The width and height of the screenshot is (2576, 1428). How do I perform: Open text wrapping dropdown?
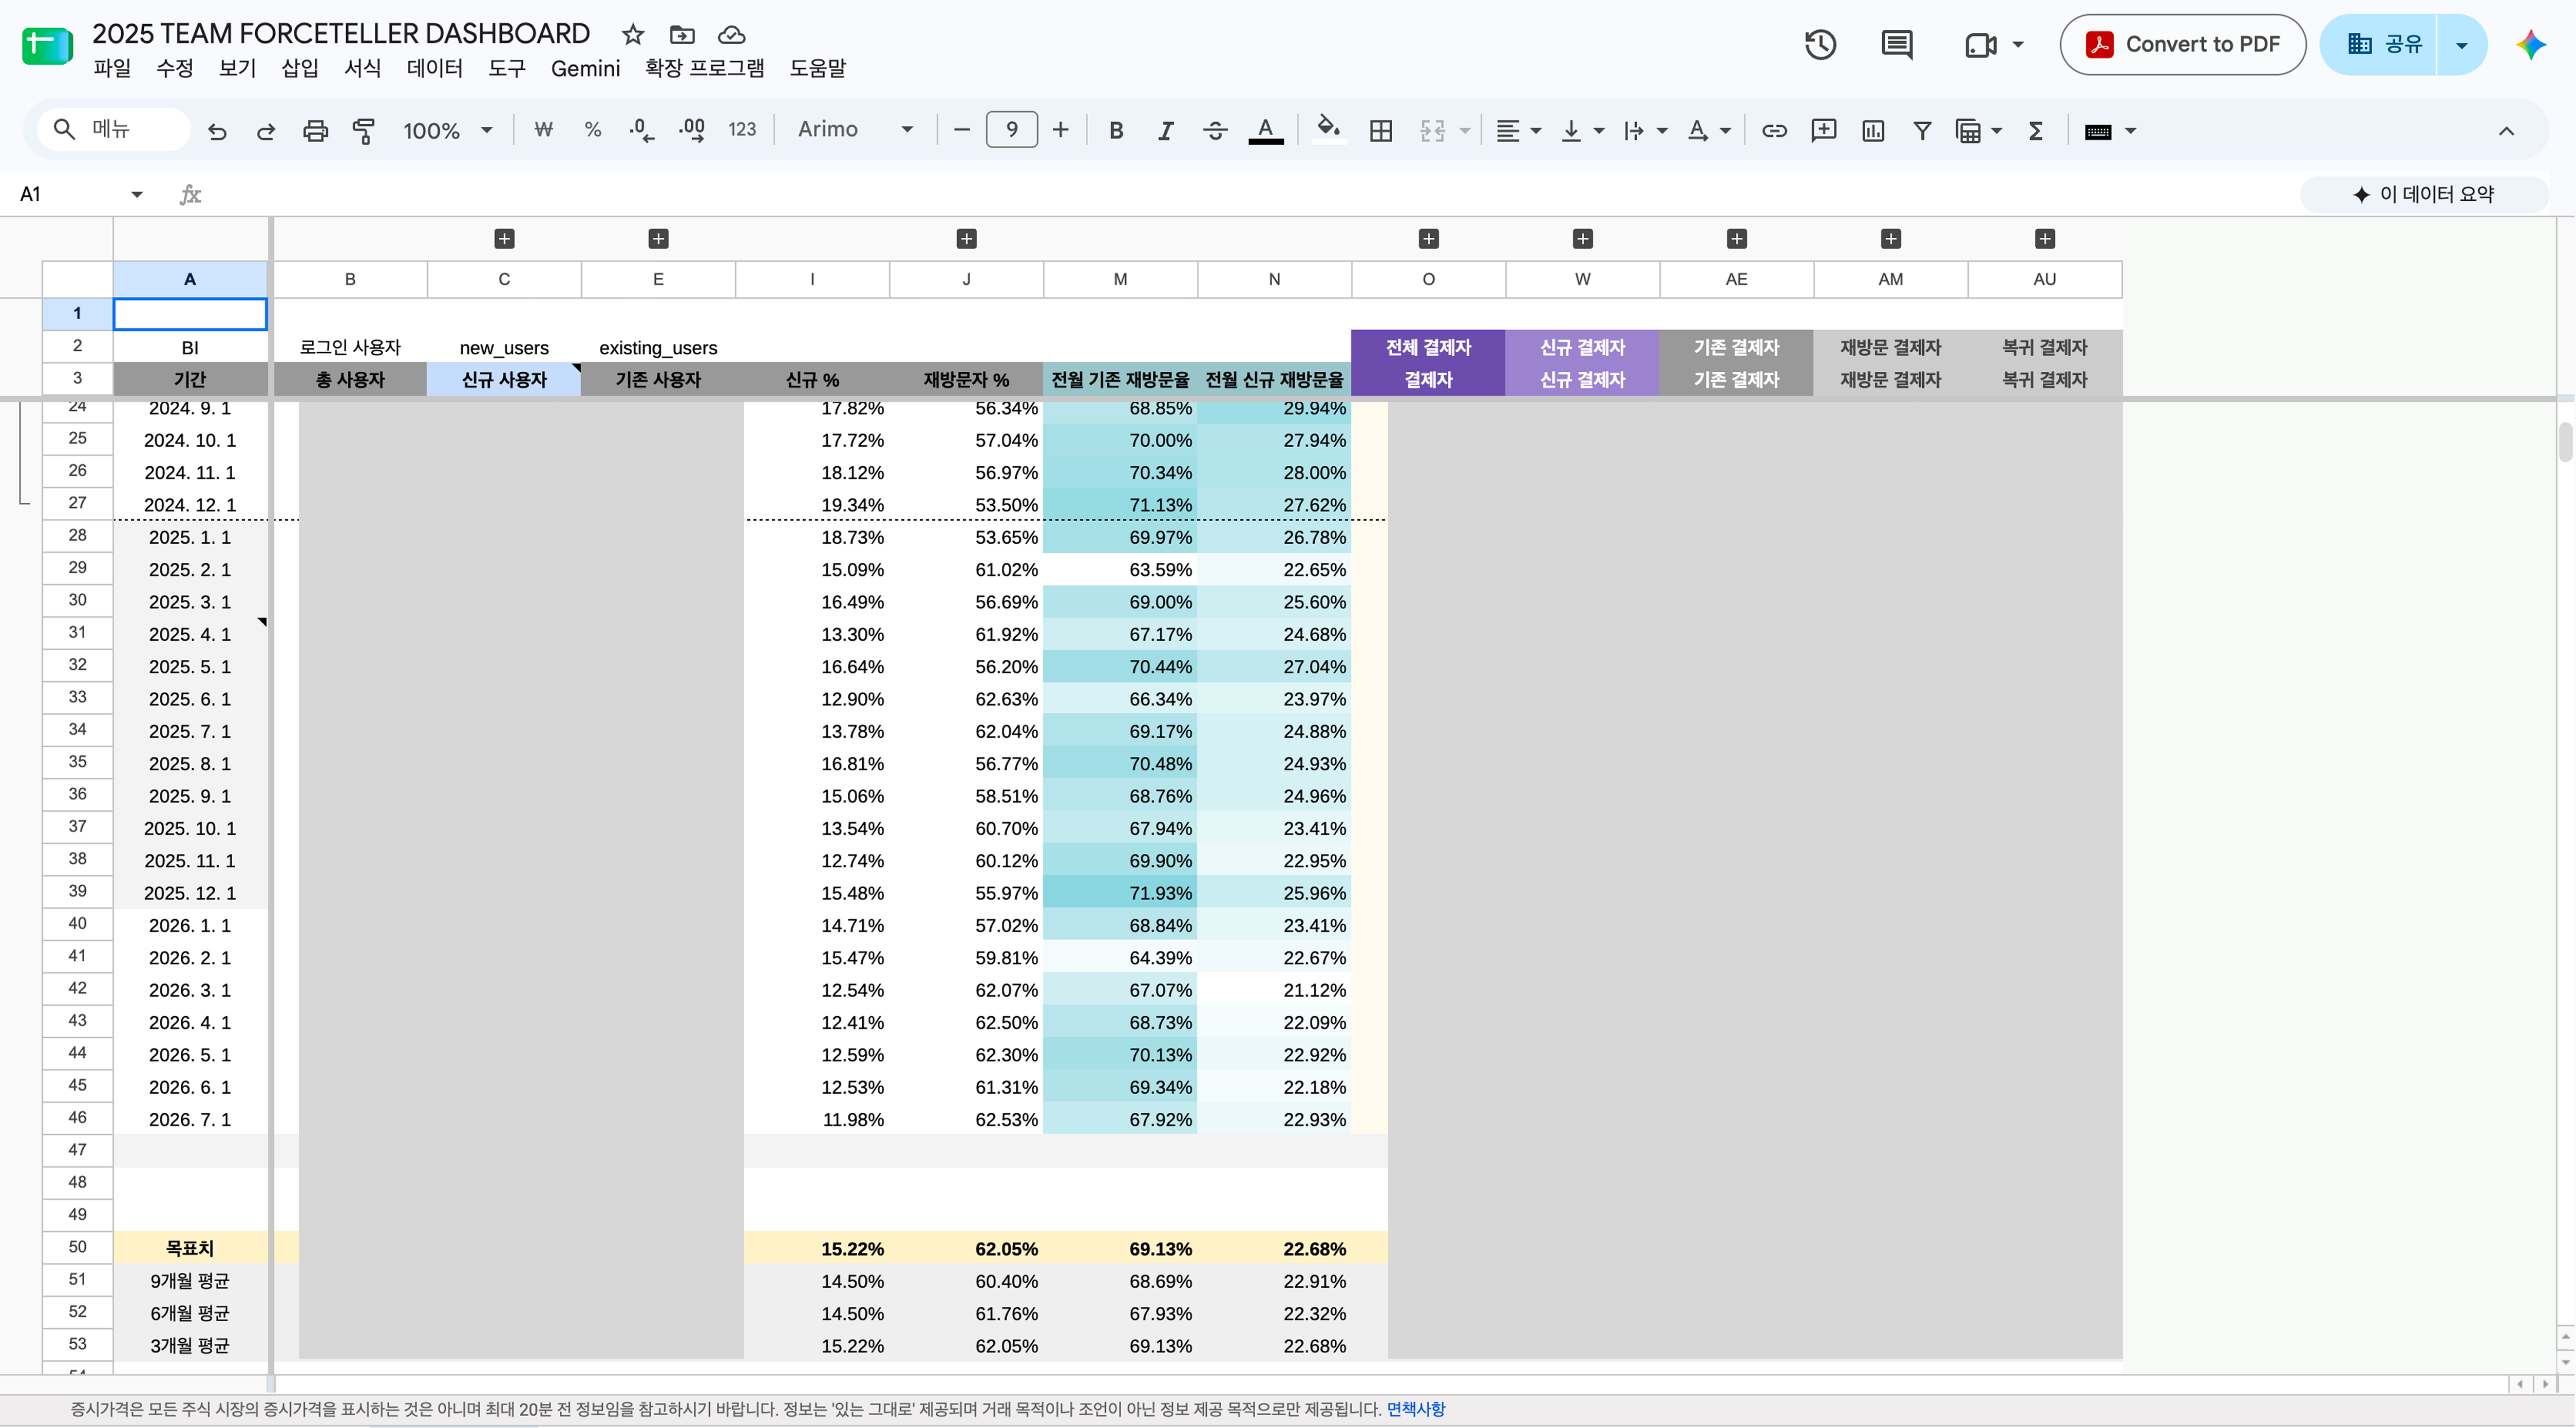click(1645, 130)
